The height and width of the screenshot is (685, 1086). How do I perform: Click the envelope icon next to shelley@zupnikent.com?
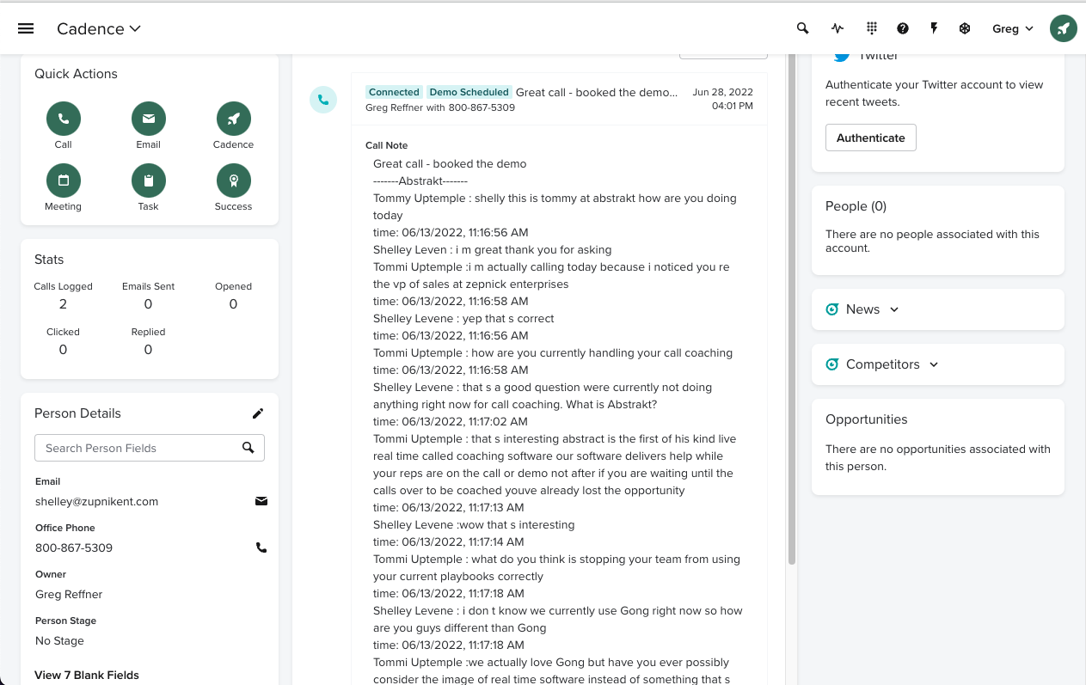click(x=261, y=501)
